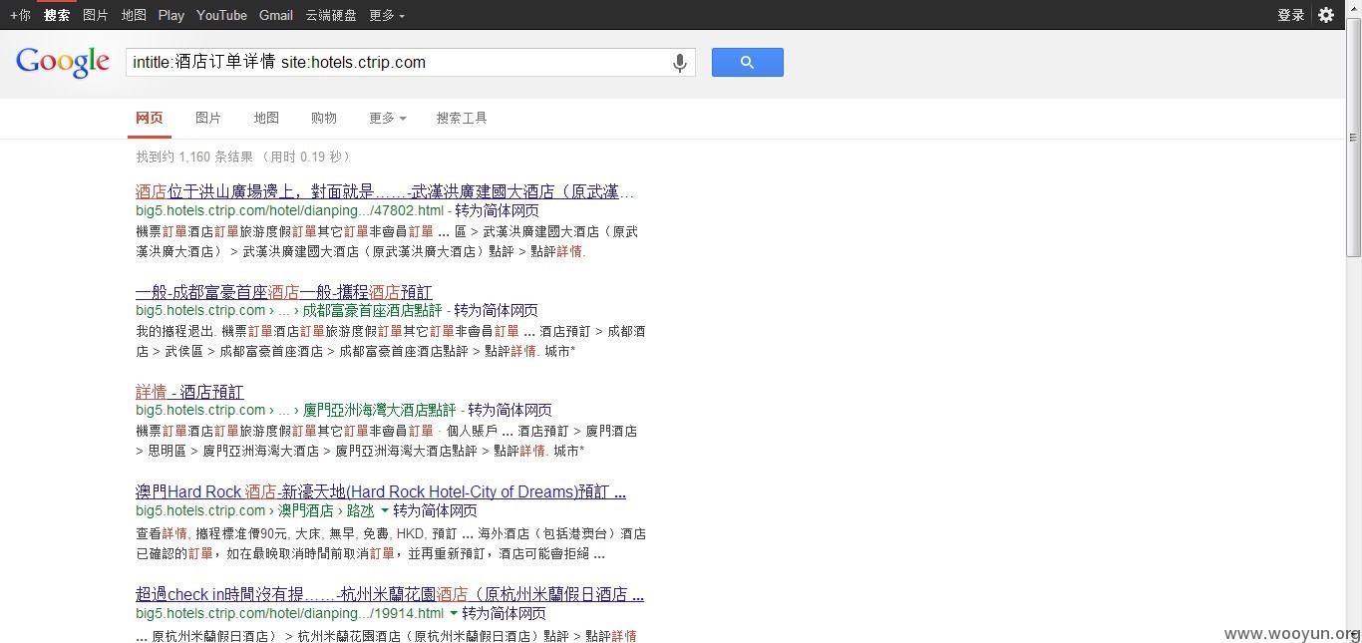Click 登录 sign-in link
The width and height of the screenshot is (1362, 643).
point(1291,15)
